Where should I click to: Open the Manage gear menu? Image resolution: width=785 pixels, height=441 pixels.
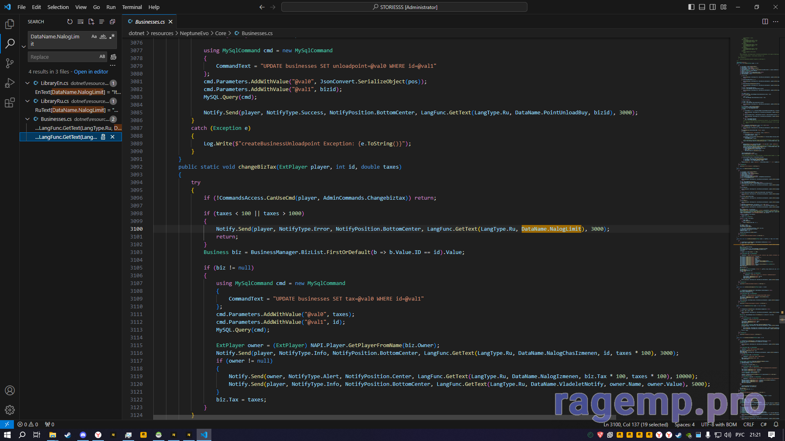tap(10, 410)
